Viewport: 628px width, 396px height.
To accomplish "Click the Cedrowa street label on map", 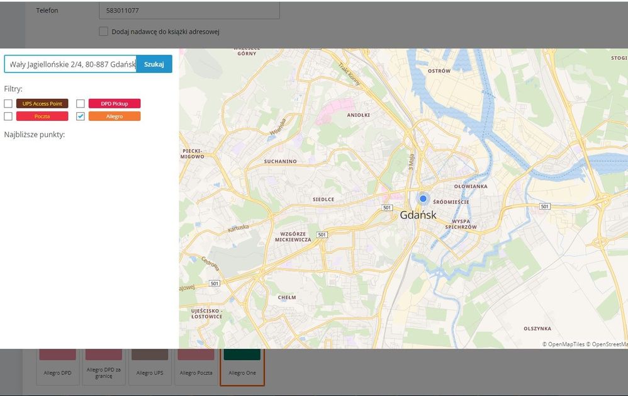I will [210, 263].
